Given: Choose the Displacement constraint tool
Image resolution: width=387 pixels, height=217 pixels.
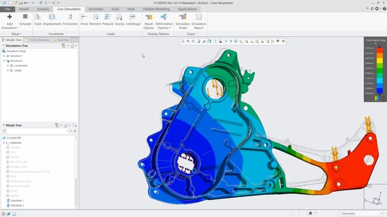Looking at the screenshot, I should pyautogui.click(x=52, y=19).
